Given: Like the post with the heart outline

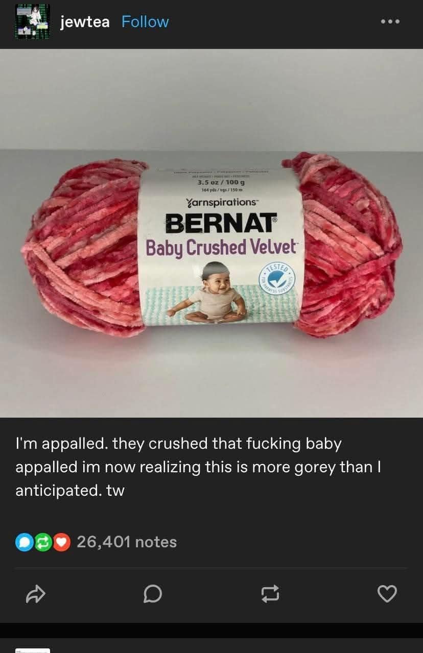Looking at the screenshot, I should (387, 594).
